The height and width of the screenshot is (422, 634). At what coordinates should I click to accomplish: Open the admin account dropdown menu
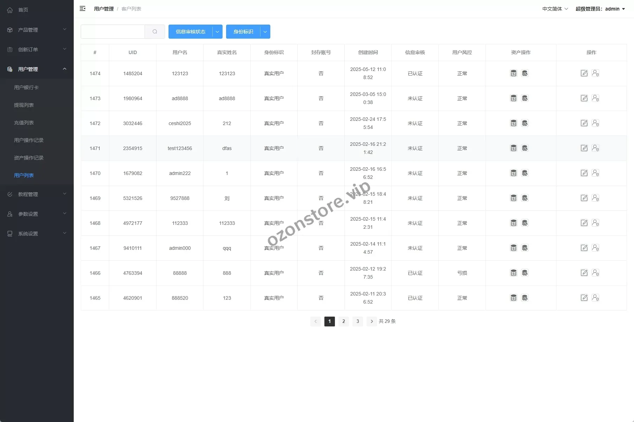pos(600,9)
